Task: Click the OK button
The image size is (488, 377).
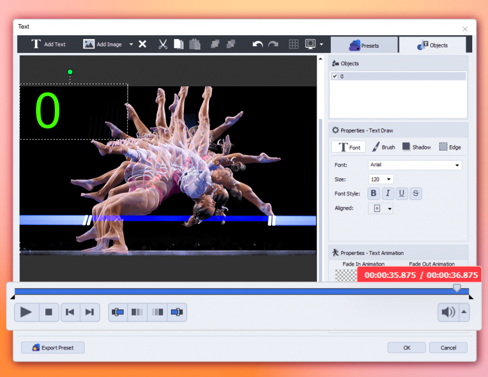Action: (x=407, y=347)
